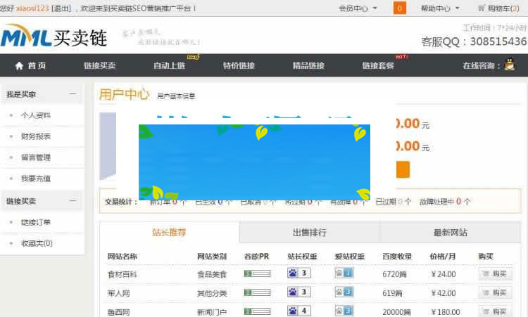Viewport: 528px width, 317px height.
Task: Open the 会员中心 dropdown menu
Action: [358, 8]
